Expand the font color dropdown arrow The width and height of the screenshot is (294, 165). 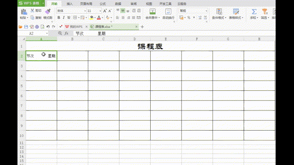(102, 18)
